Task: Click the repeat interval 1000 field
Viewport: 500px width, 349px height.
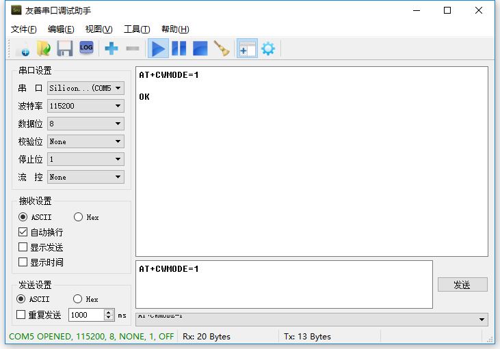Action: pyautogui.click(x=86, y=315)
